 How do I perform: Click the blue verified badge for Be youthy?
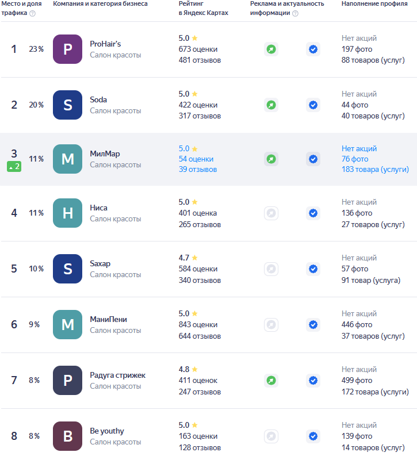(313, 436)
